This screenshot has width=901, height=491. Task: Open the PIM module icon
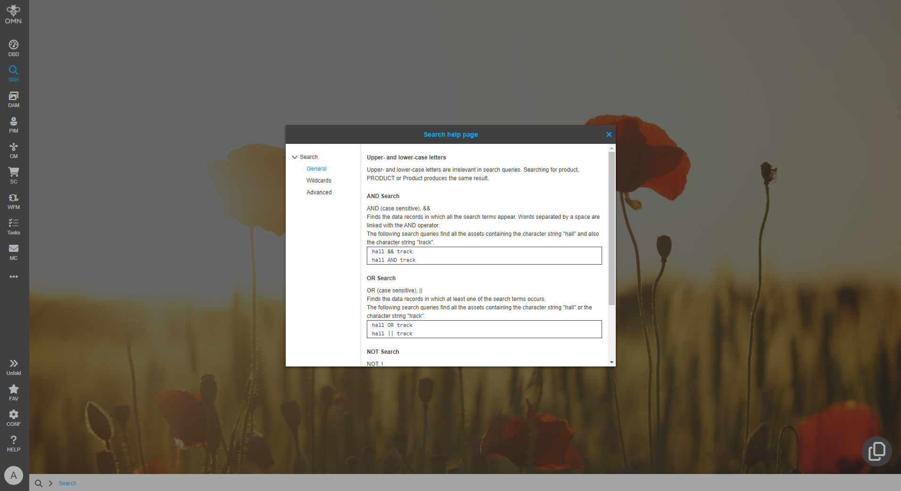pyautogui.click(x=13, y=124)
